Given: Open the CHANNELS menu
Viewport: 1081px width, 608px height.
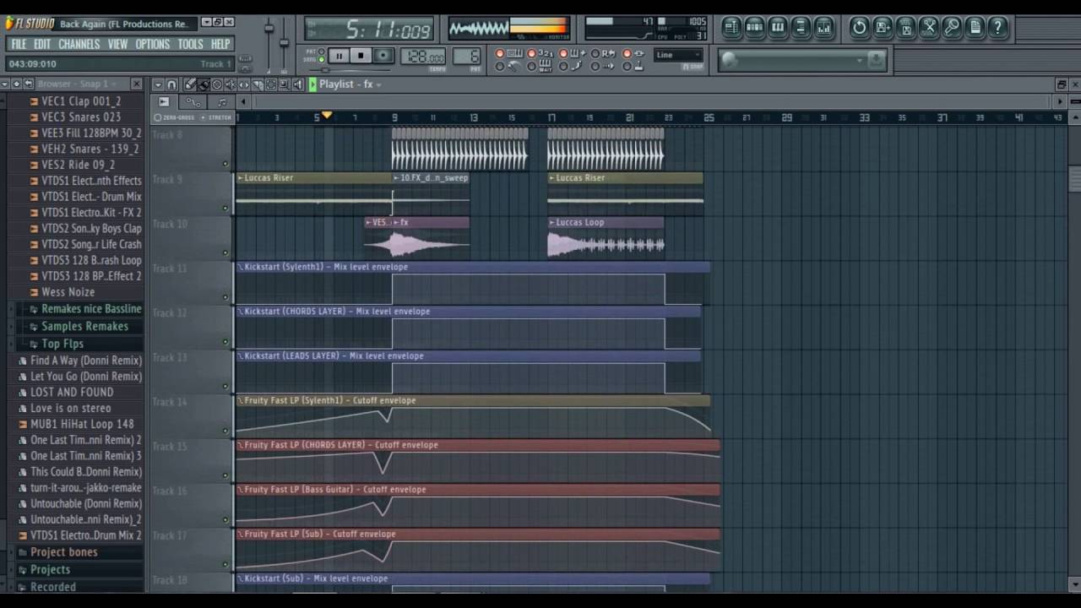Looking at the screenshot, I should coord(79,44).
